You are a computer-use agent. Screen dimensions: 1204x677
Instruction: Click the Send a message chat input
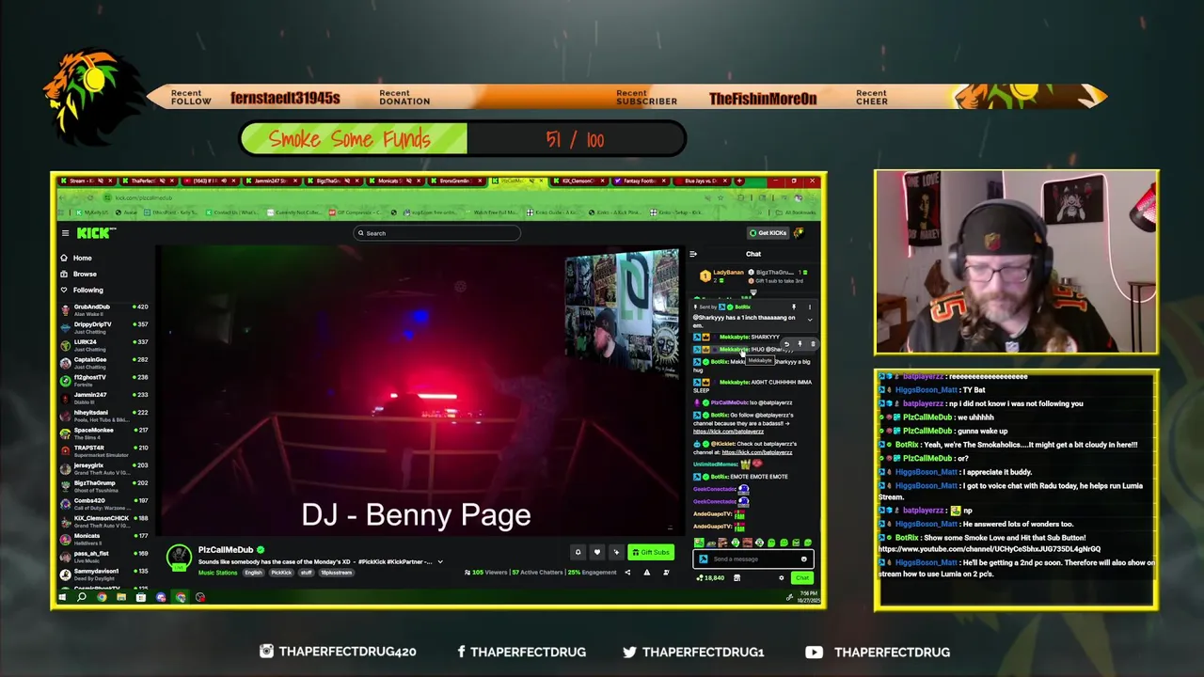752,559
